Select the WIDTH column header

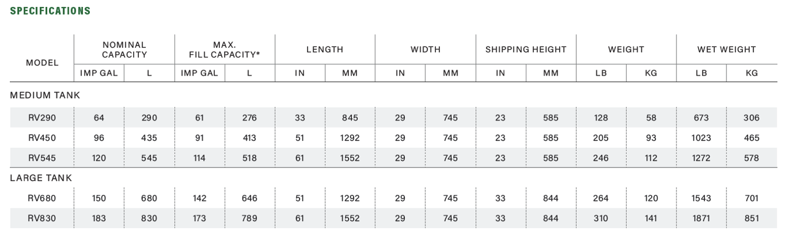[425, 49]
